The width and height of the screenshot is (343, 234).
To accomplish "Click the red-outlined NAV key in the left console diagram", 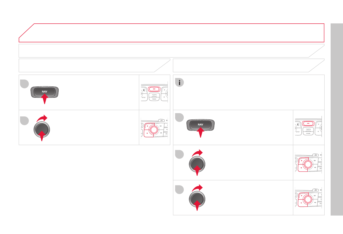I will [154, 89].
